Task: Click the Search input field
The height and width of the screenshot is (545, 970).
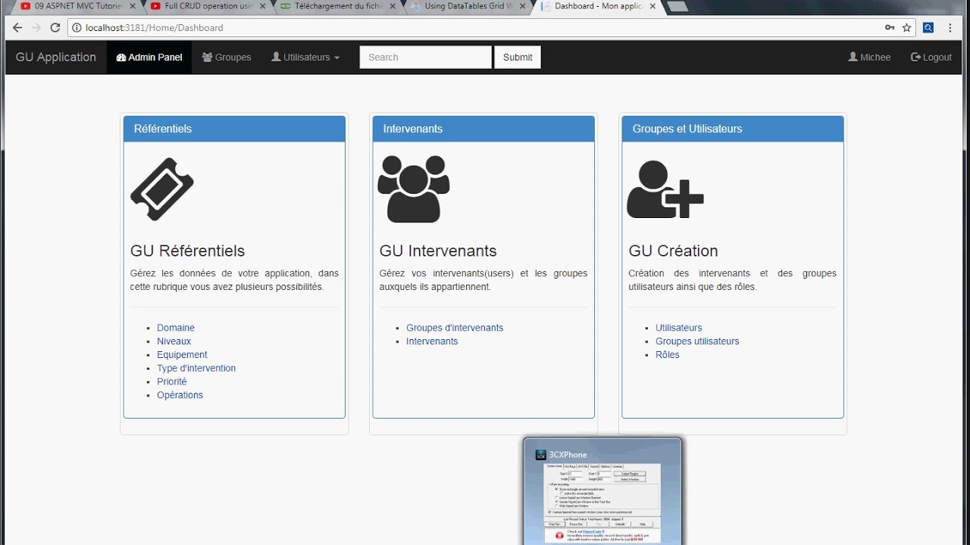Action: click(x=426, y=58)
